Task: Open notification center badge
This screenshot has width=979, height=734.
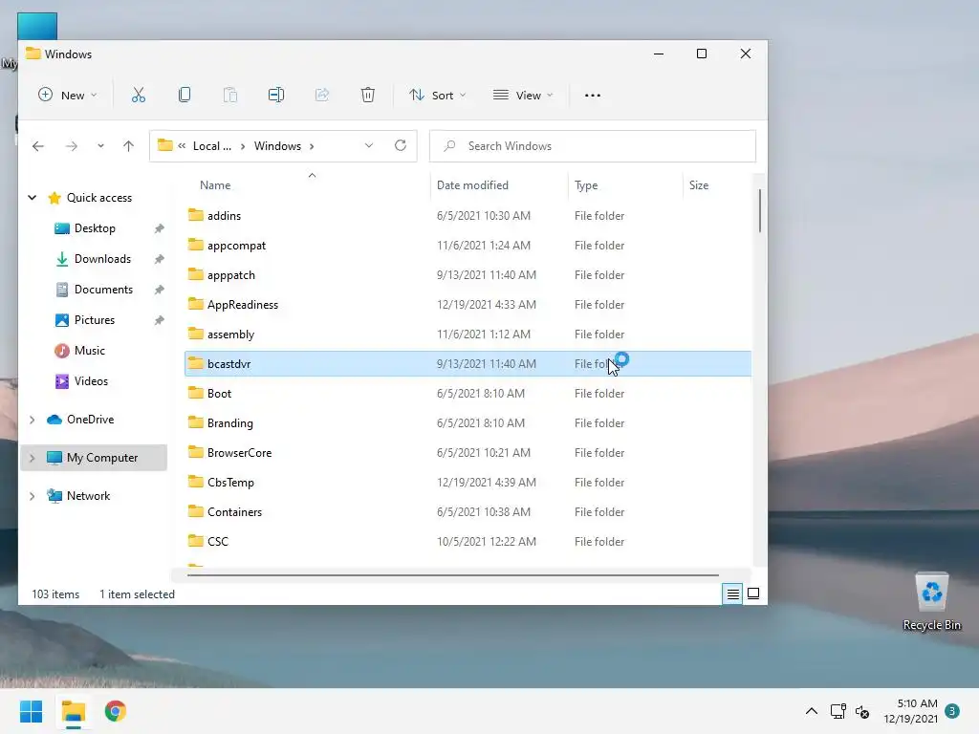Action: pos(952,711)
